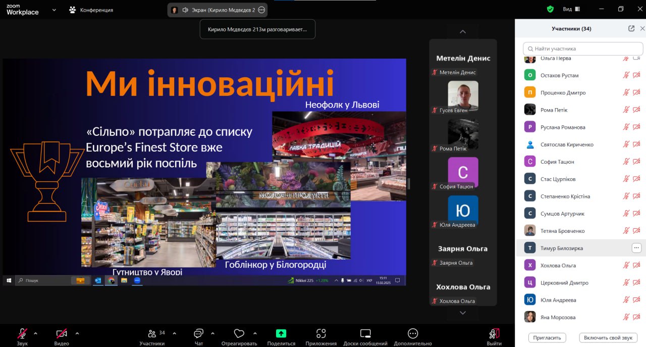Open the Участники participants panel button
Screen dimensions: 646x347
coord(152,337)
